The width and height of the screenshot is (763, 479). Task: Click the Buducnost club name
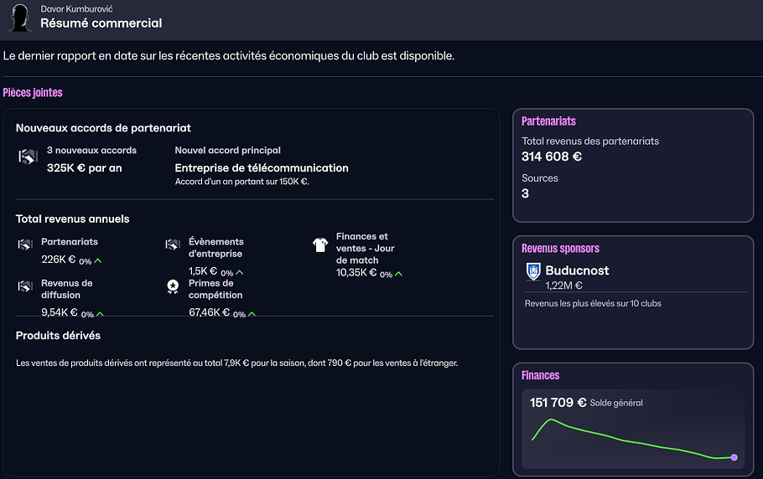pos(577,270)
